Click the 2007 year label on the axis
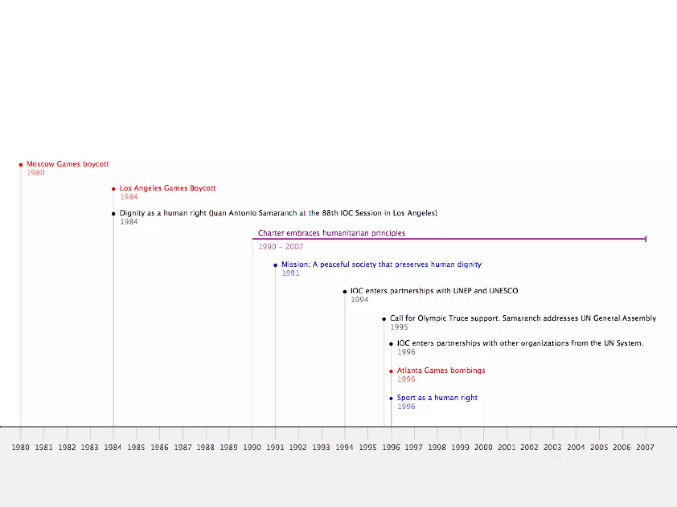Image resolution: width=677 pixels, height=507 pixels. 645,447
